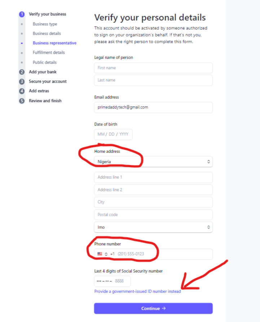Click Provide a government-issued ID number instead
Image resolution: width=260 pixels, height=322 pixels.
137,291
